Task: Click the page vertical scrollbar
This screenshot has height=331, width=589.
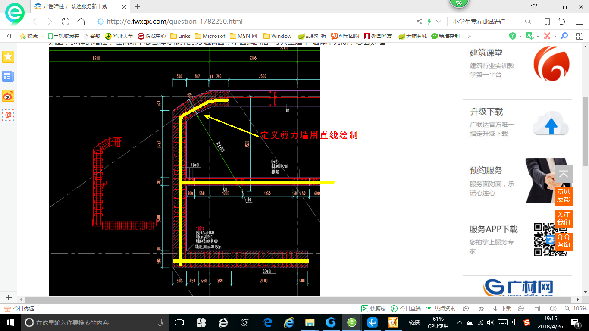Action: click(x=585, y=131)
